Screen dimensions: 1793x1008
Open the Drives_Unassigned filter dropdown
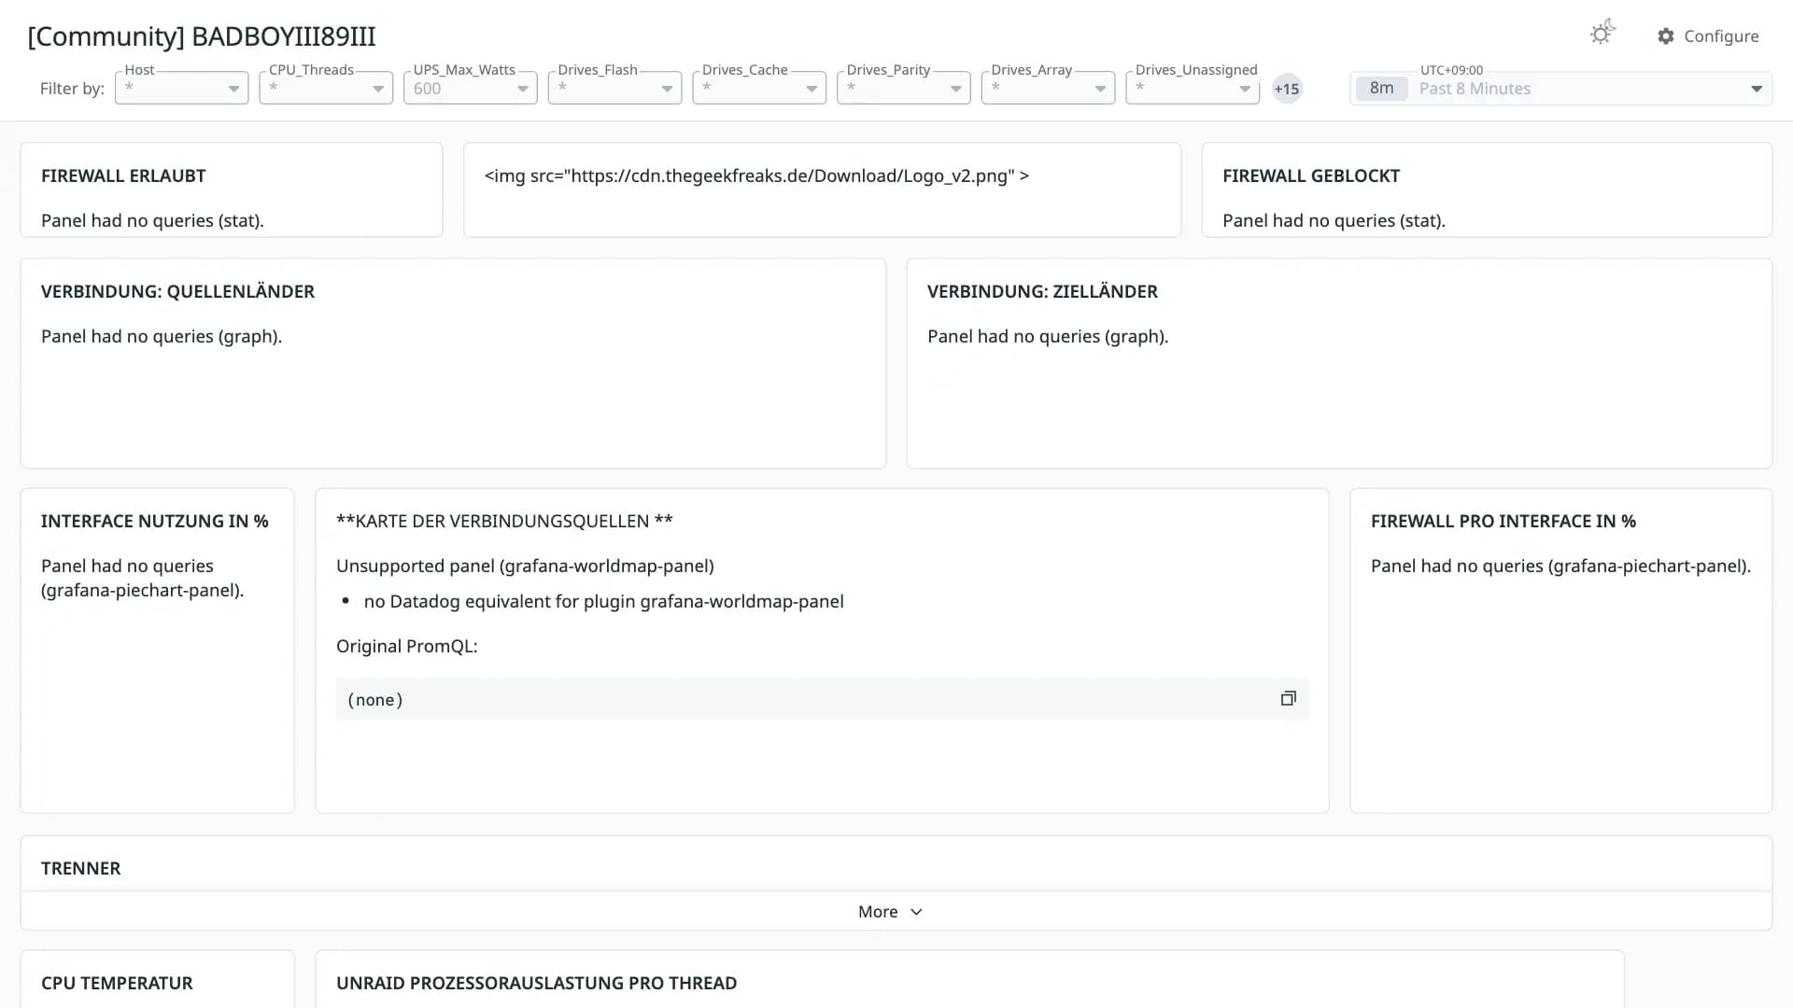tap(1193, 88)
